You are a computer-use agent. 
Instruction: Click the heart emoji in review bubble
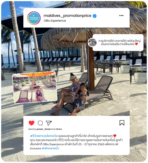coord(136,44)
